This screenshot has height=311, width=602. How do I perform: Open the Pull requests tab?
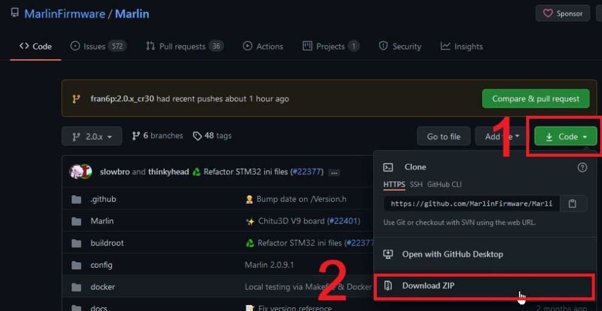(x=184, y=46)
